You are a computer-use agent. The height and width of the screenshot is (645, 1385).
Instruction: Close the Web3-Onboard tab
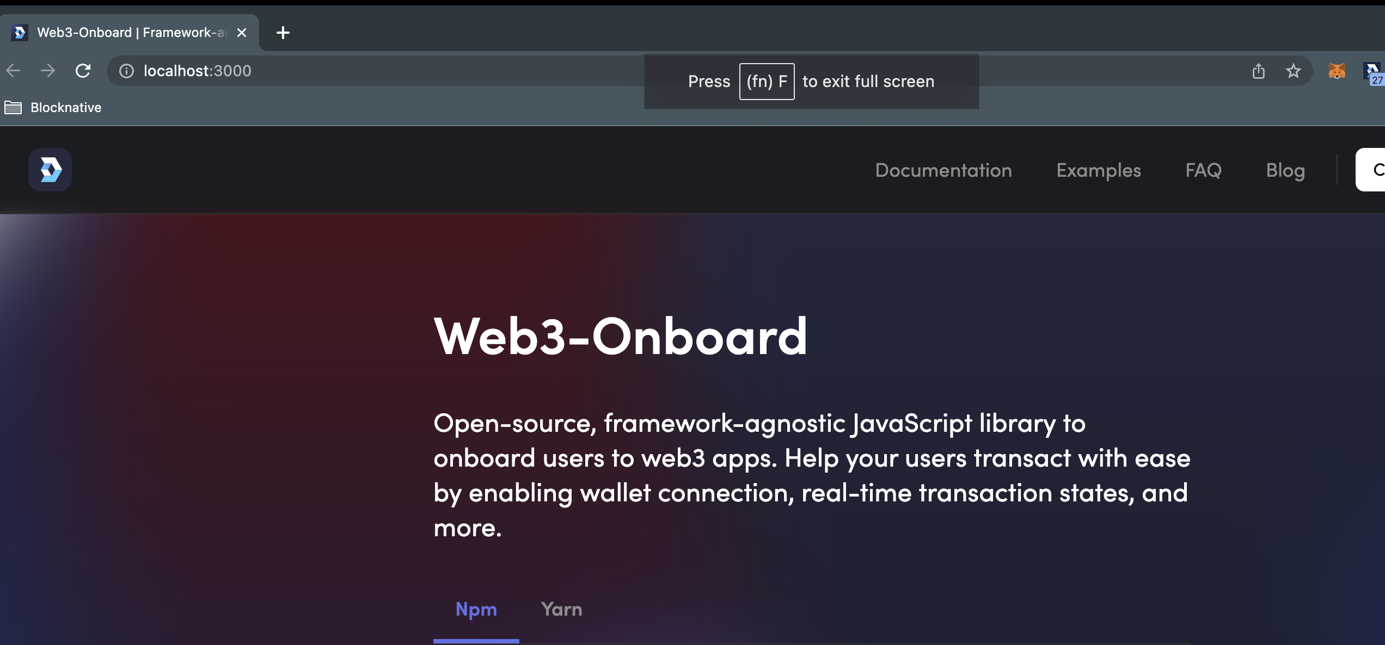[x=242, y=33]
